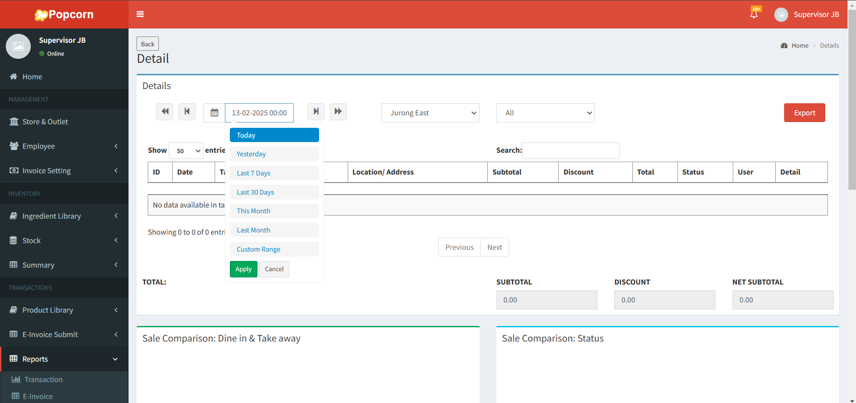Toggle the hamburger sidebar menu
The width and height of the screenshot is (856, 403).
click(140, 14)
